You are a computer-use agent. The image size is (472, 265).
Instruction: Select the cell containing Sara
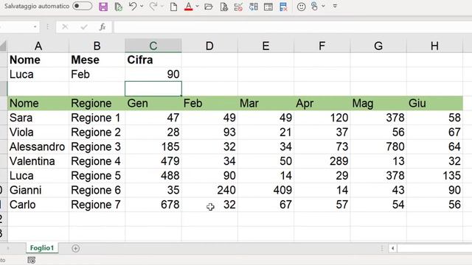pos(38,118)
